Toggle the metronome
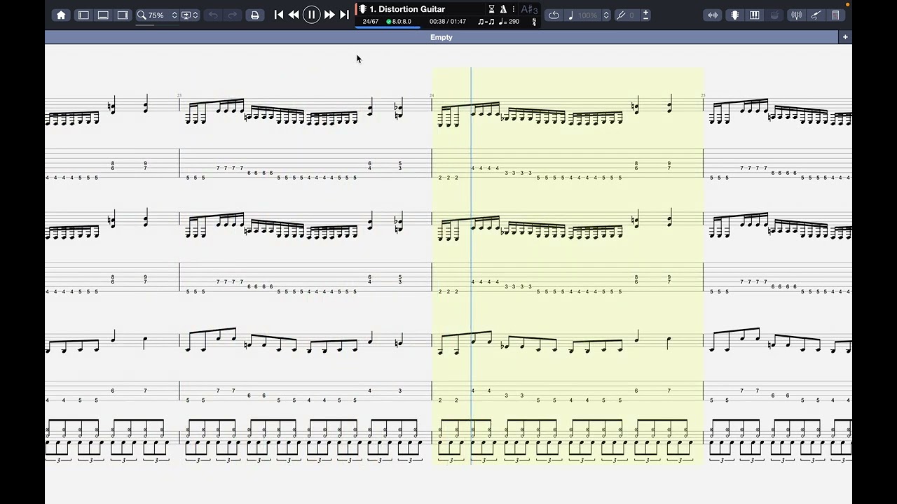 click(503, 9)
